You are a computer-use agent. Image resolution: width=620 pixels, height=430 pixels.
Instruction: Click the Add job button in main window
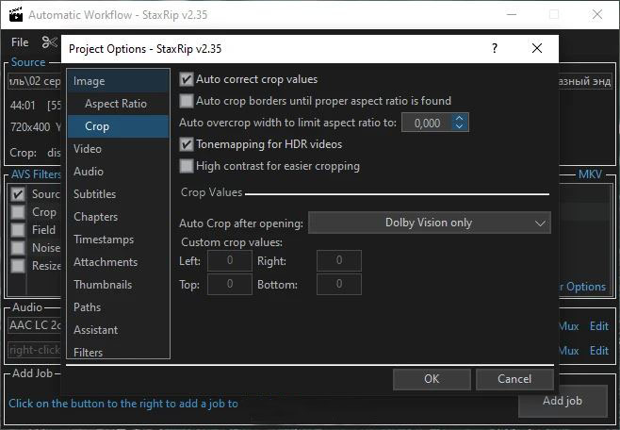563,401
